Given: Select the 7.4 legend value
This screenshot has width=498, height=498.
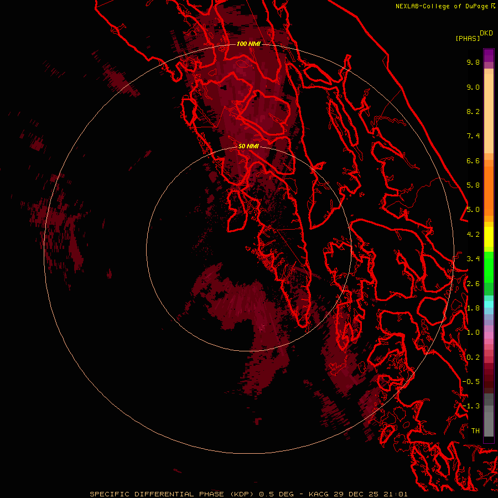Looking at the screenshot, I should click(473, 136).
